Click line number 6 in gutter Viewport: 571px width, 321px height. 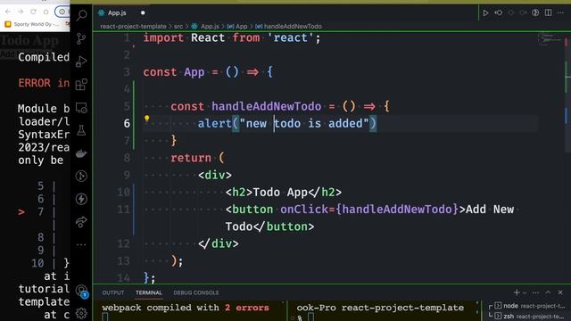click(x=127, y=123)
